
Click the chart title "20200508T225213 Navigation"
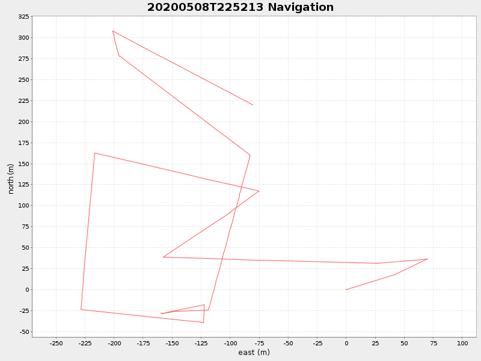coord(240,7)
